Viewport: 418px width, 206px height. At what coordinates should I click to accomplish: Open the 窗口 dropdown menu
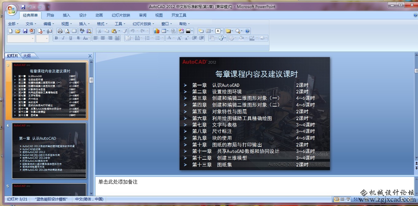click(x=167, y=24)
